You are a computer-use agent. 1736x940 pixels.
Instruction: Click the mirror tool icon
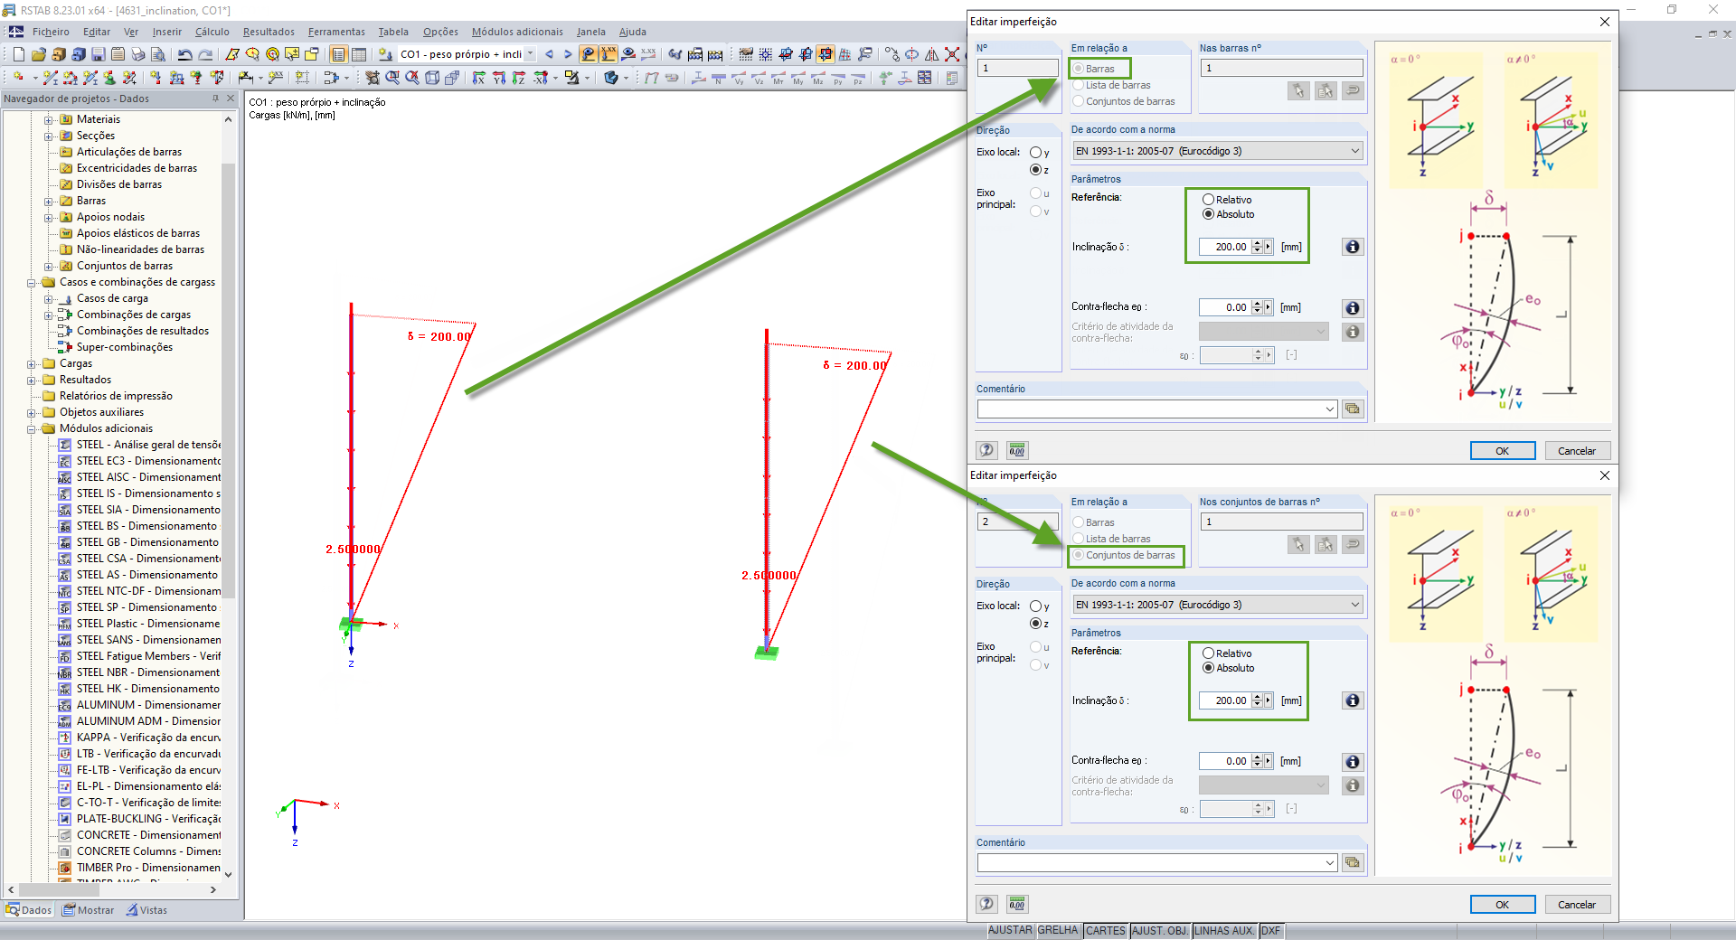tap(931, 54)
